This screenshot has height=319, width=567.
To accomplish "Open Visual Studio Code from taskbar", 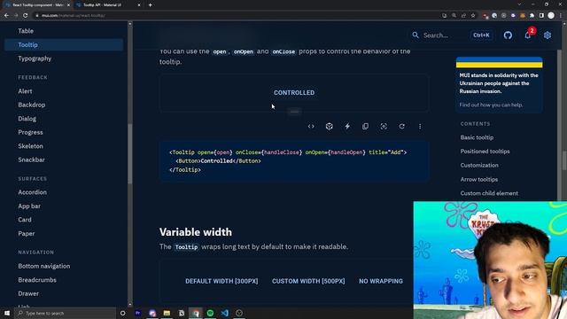I will (224, 313).
